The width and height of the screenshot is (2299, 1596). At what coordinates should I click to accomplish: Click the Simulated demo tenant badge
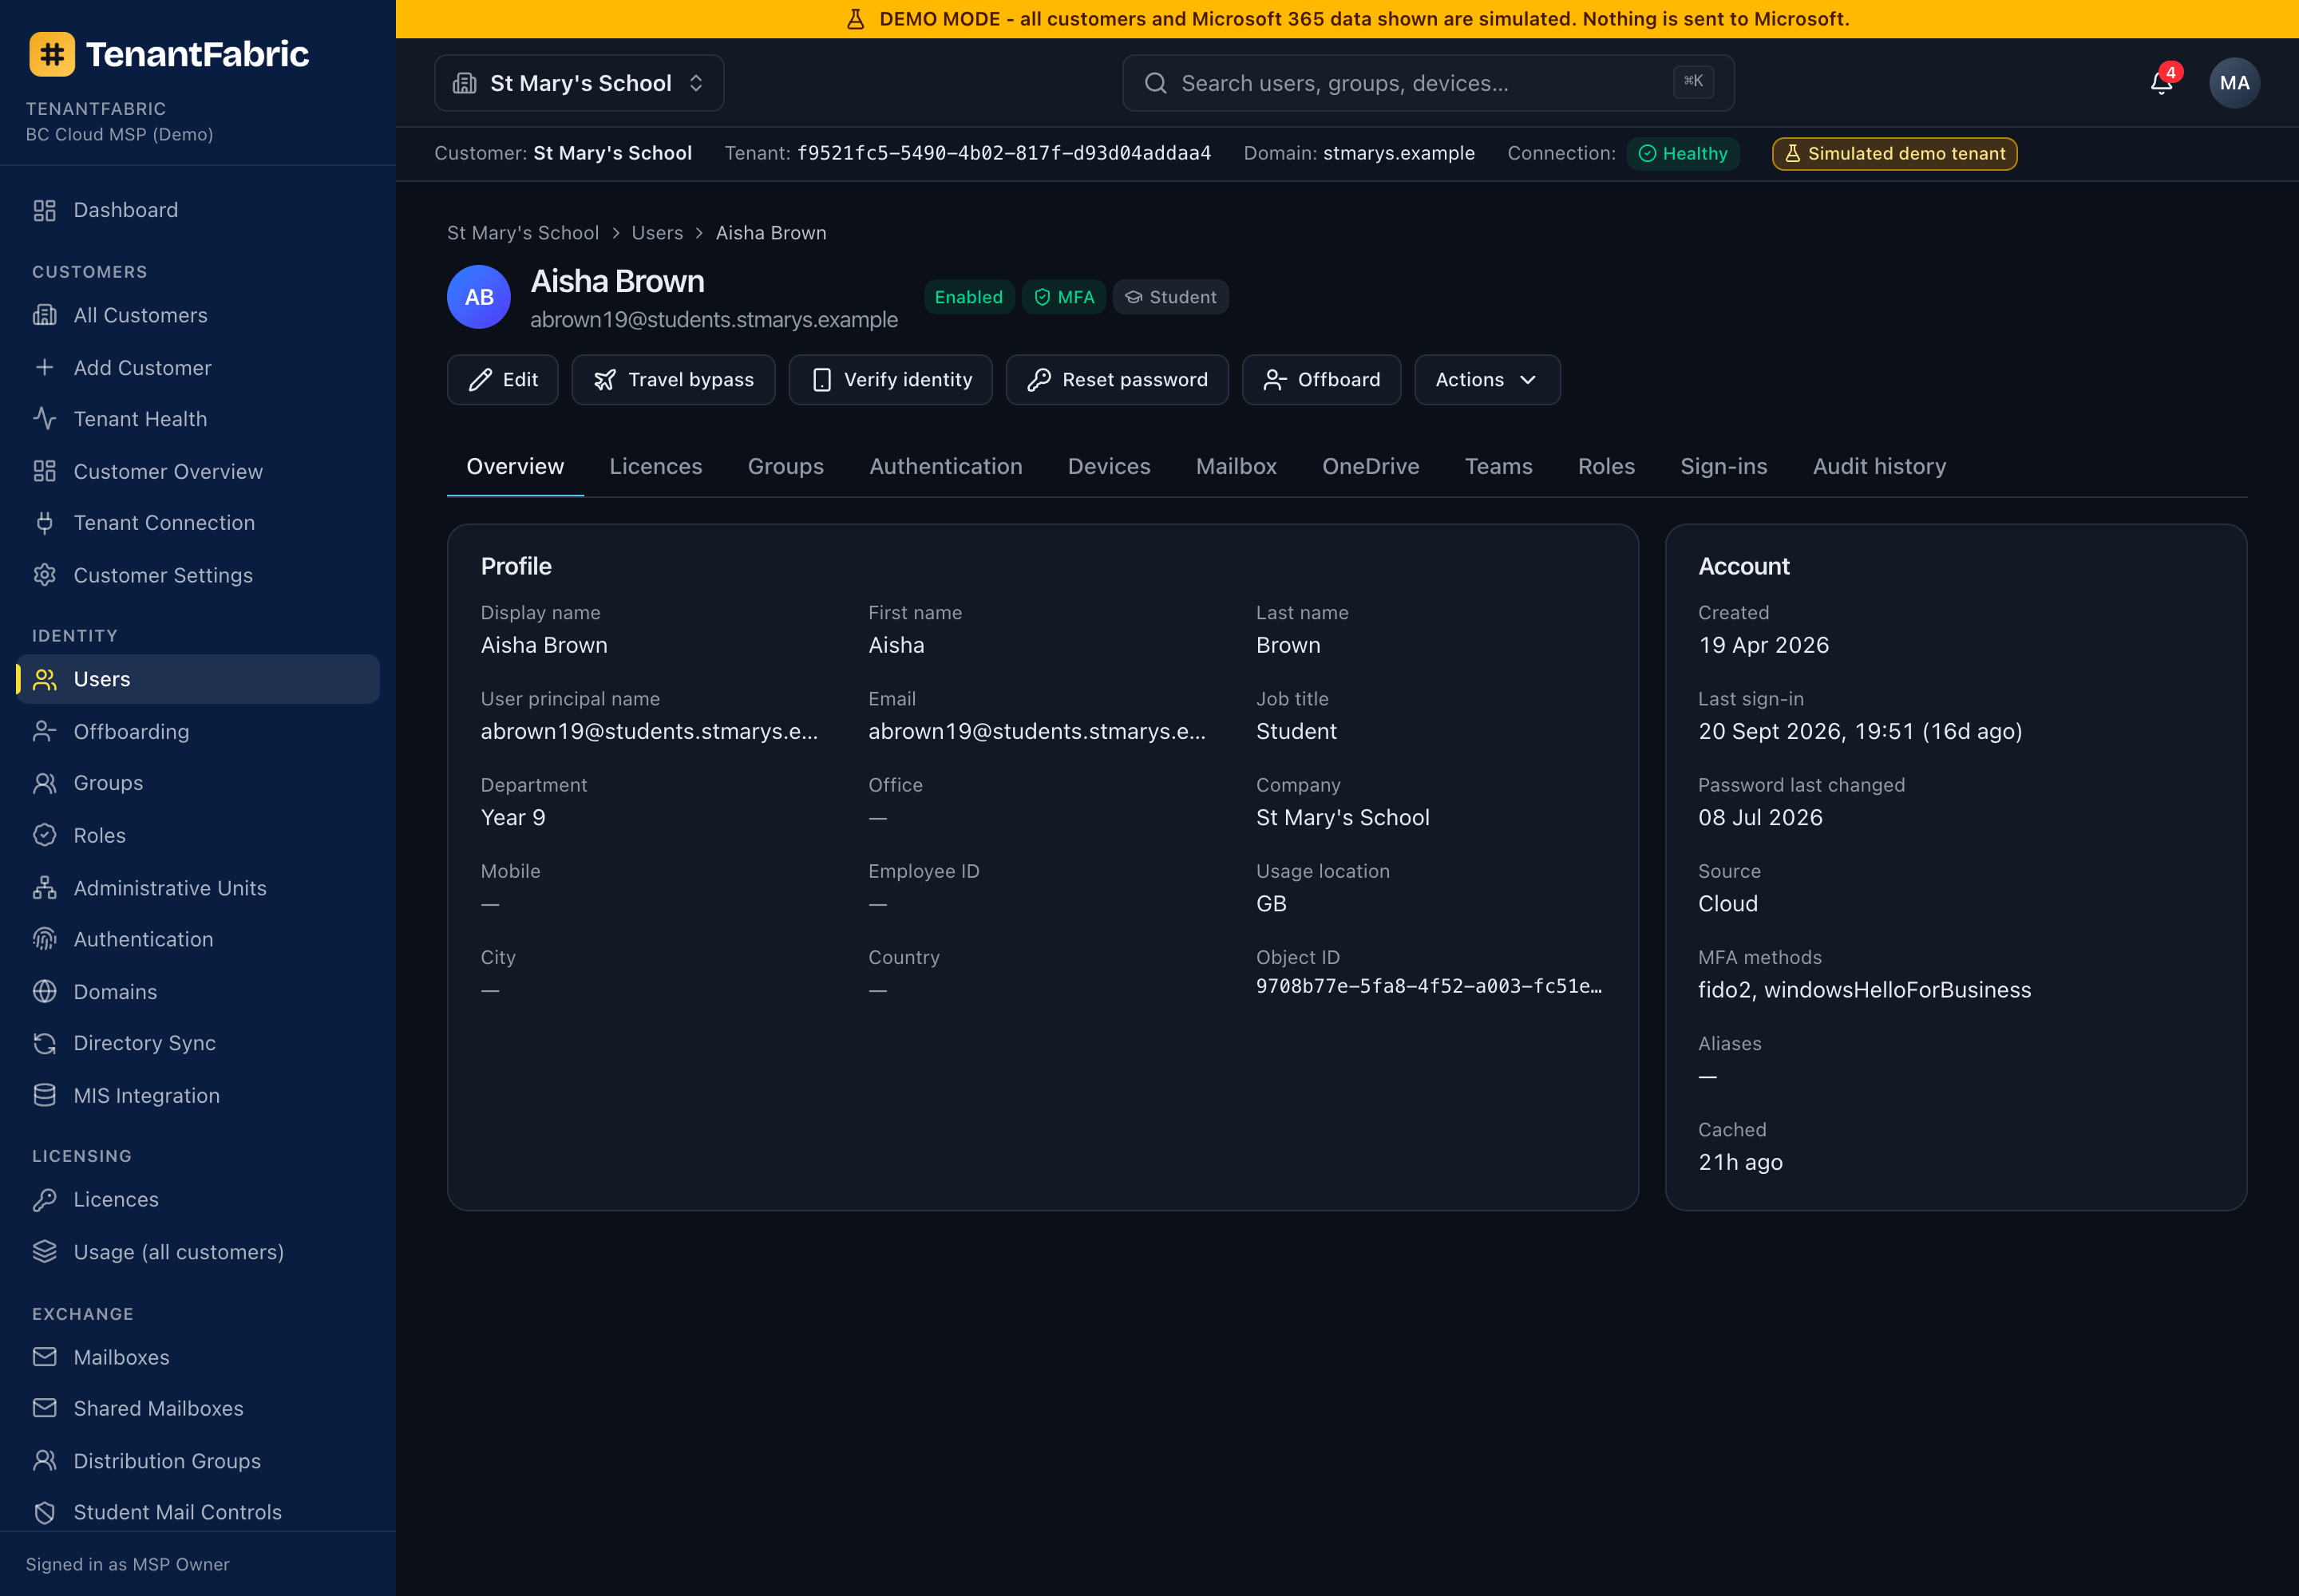[x=1893, y=154]
